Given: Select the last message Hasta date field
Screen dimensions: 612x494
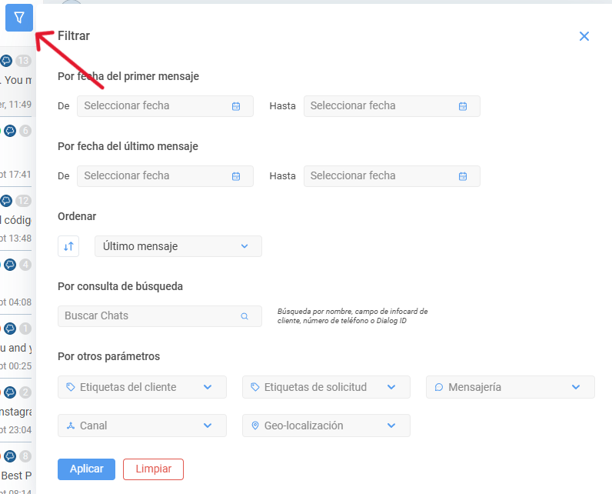Looking at the screenshot, I should point(392,176).
